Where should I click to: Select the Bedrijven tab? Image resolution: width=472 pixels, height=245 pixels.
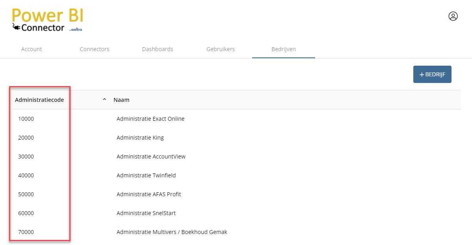(x=283, y=49)
